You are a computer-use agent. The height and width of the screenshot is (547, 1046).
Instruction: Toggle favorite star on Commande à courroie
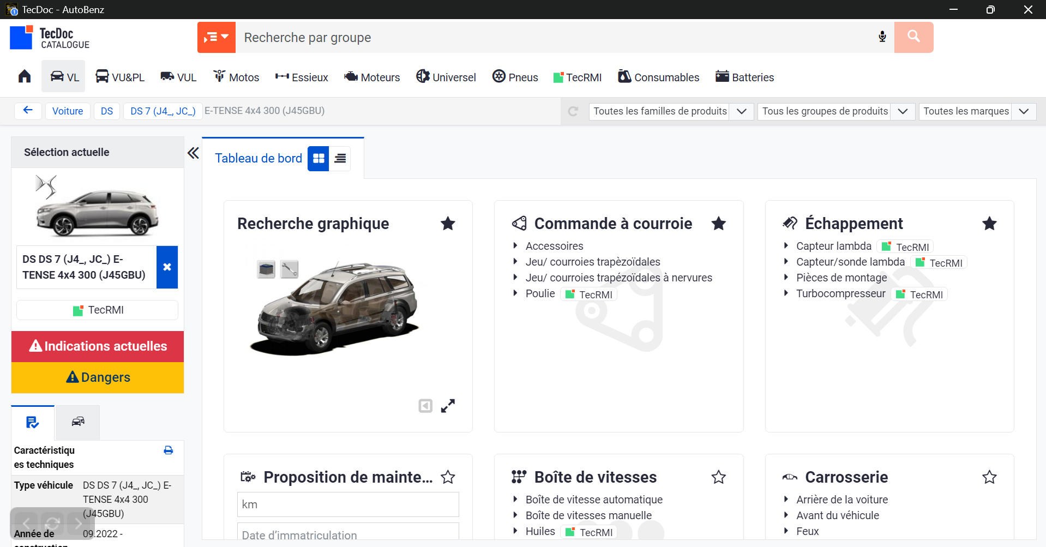pos(719,224)
